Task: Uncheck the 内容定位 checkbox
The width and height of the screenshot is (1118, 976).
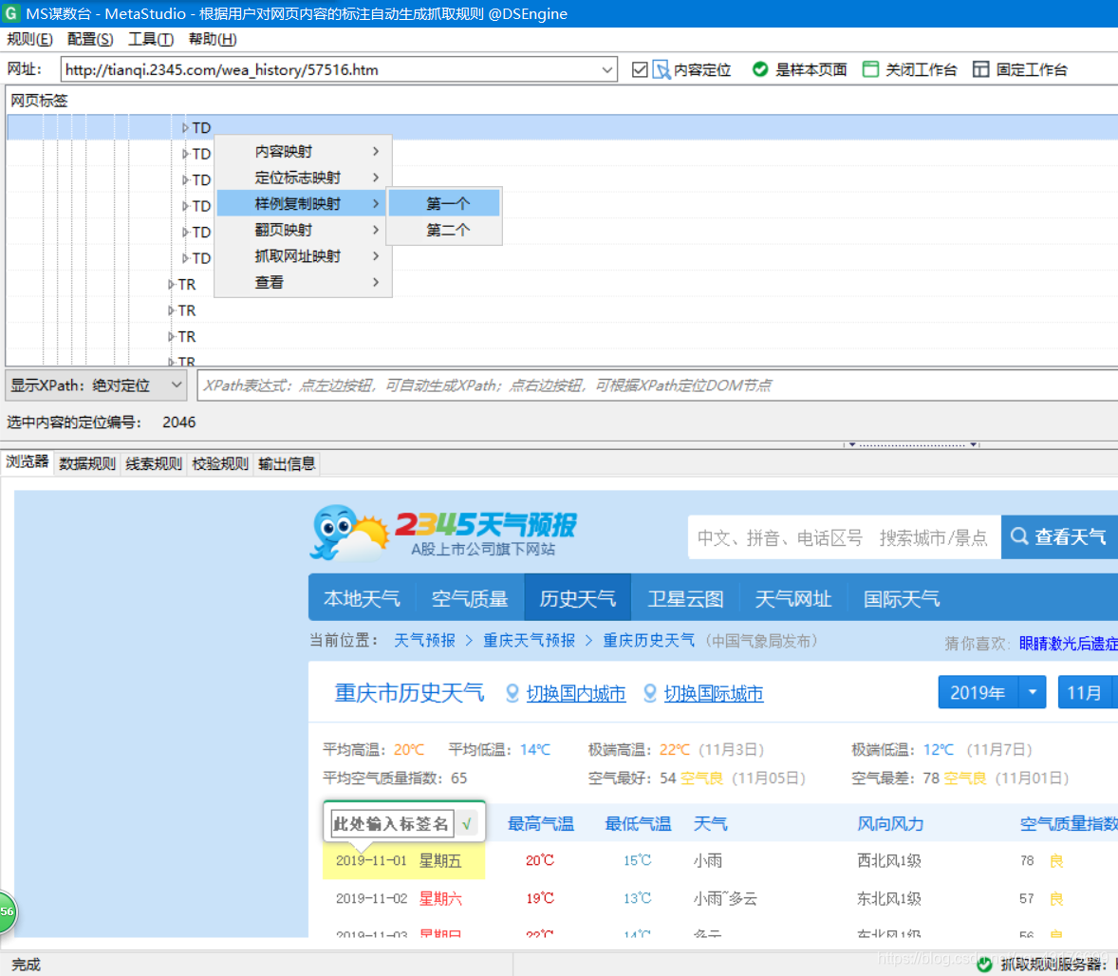Action: tap(642, 68)
